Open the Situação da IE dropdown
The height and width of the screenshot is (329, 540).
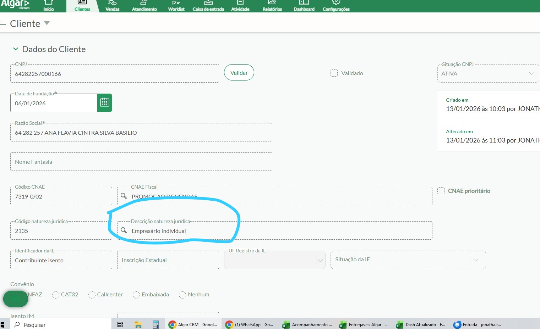pos(475,260)
